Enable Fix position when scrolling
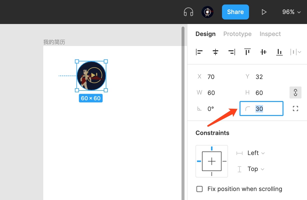Screen dimensions: 307x200 (199, 189)
